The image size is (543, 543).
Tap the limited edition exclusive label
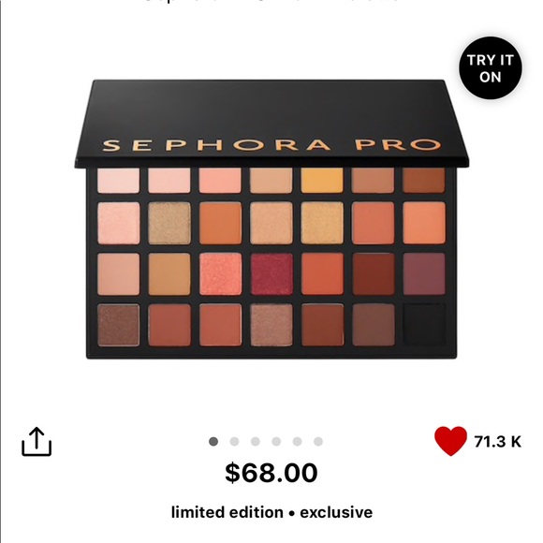pyautogui.click(x=271, y=512)
